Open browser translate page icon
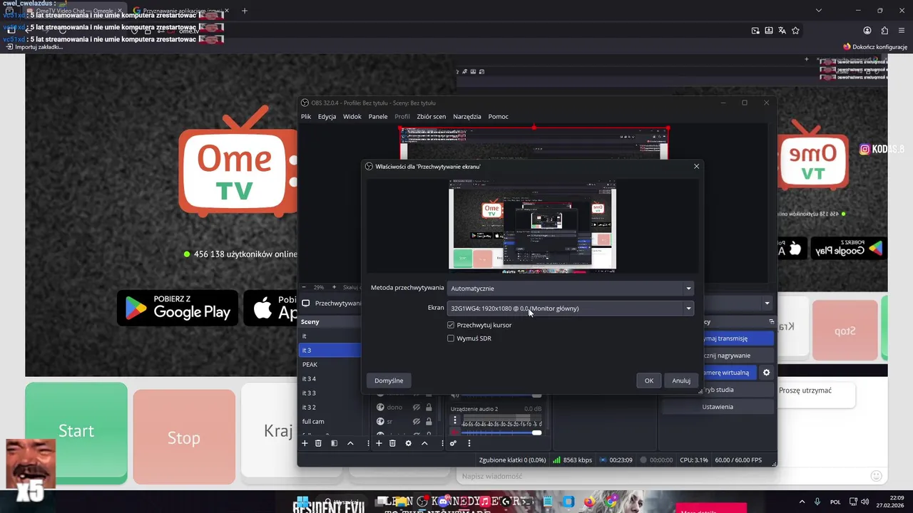 pyautogui.click(x=782, y=31)
